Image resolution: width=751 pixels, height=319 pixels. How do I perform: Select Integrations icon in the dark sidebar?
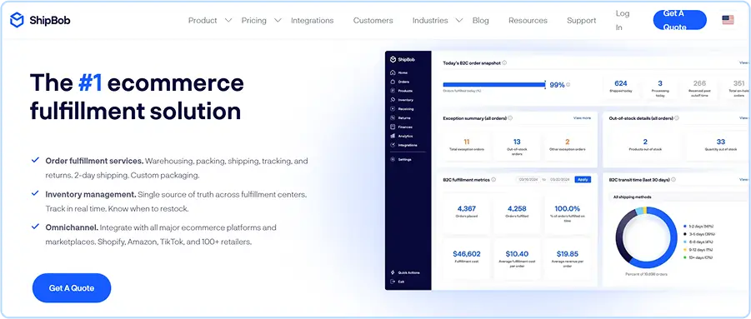pos(393,145)
